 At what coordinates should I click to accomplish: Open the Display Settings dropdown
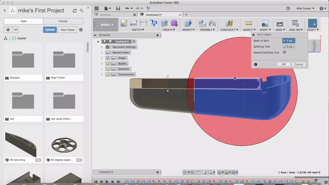click(x=221, y=172)
